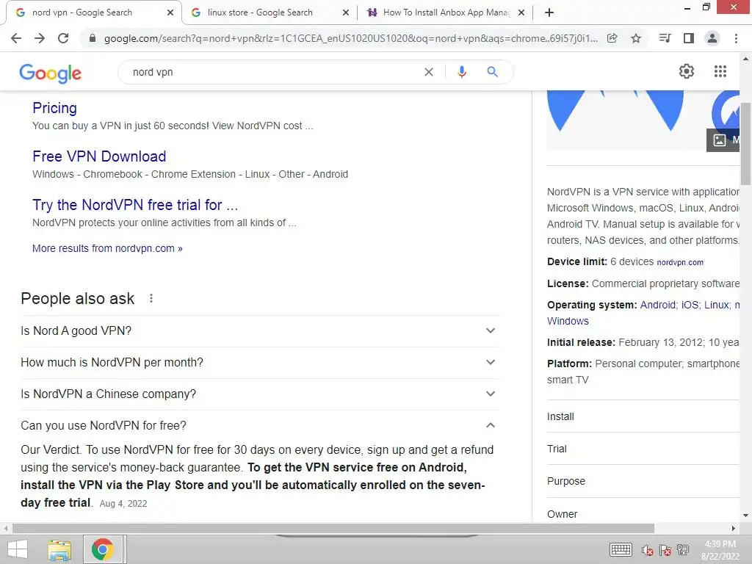Image resolution: width=752 pixels, height=564 pixels.
Task: Click the Chrome address bar URL
Action: (350, 38)
